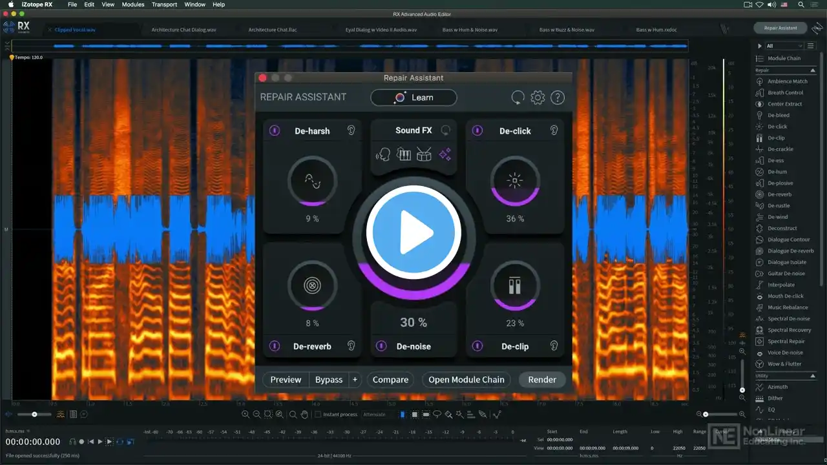The image size is (827, 465).
Task: Switch to Architecture Chat Dialog.wav tab
Action: click(x=183, y=30)
